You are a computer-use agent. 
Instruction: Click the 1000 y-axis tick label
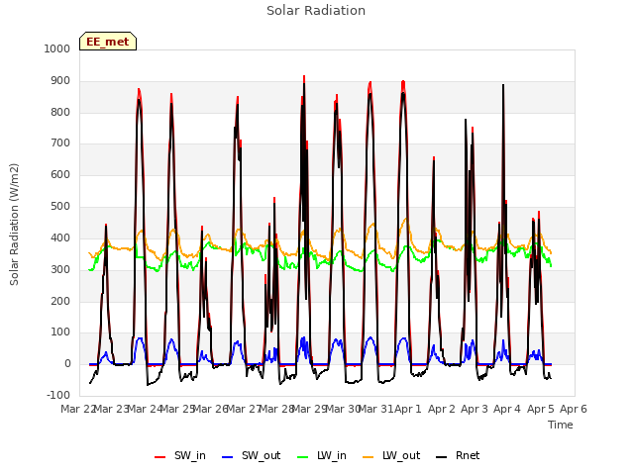[x=57, y=48]
